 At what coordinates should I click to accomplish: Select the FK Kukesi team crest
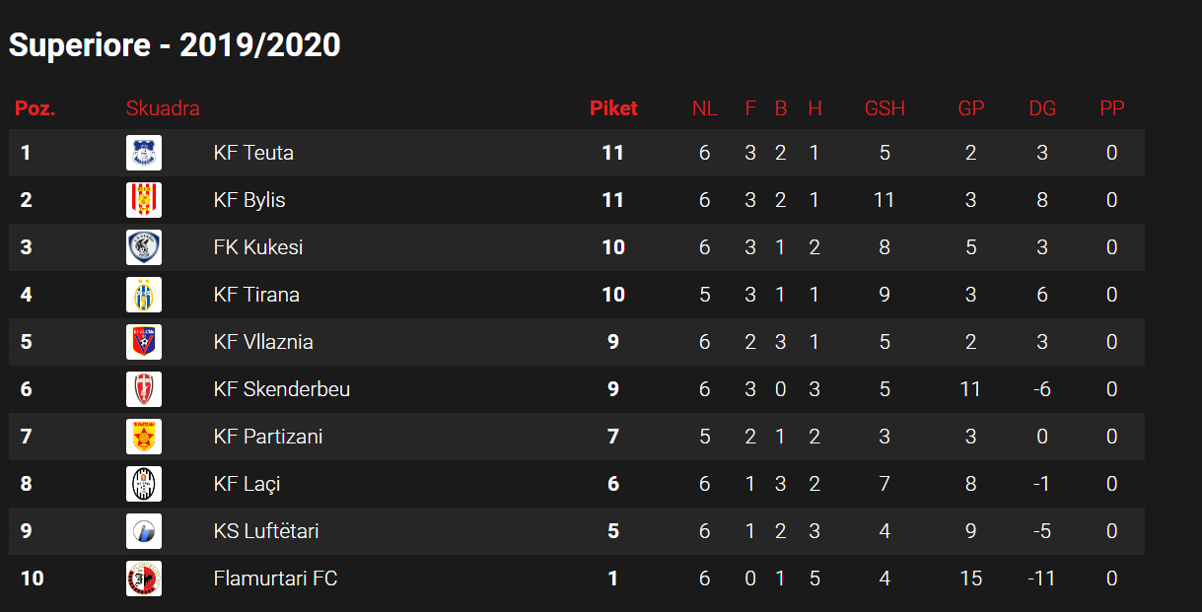click(x=144, y=247)
